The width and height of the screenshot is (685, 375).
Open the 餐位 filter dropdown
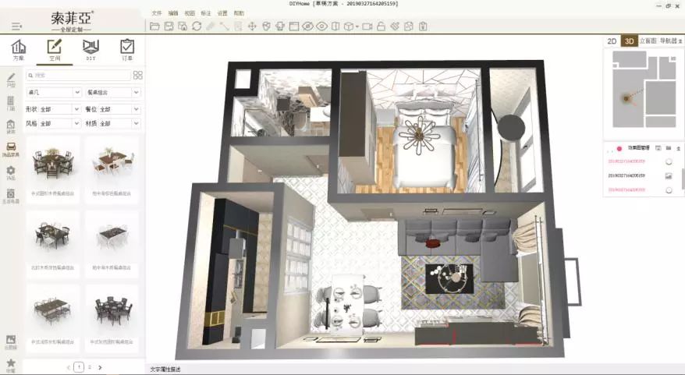(x=119, y=109)
